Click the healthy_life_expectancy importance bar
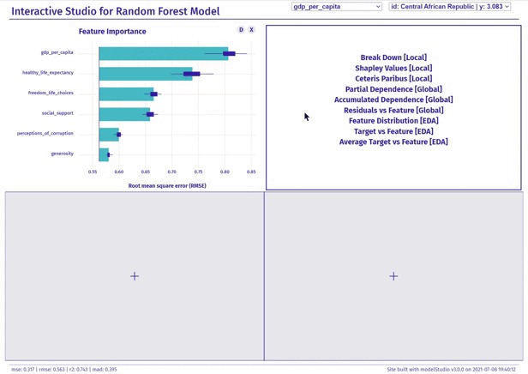The height and width of the screenshot is (374, 528). pyautogui.click(x=146, y=74)
